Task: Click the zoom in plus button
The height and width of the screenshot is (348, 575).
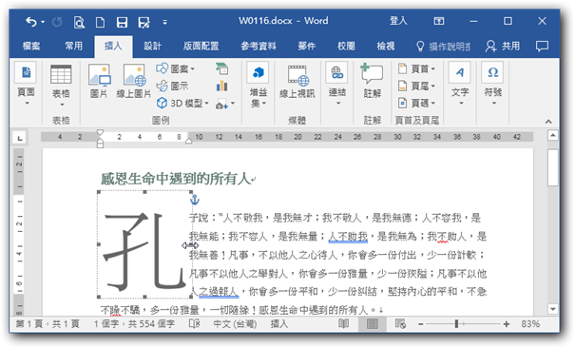Action: (x=507, y=324)
